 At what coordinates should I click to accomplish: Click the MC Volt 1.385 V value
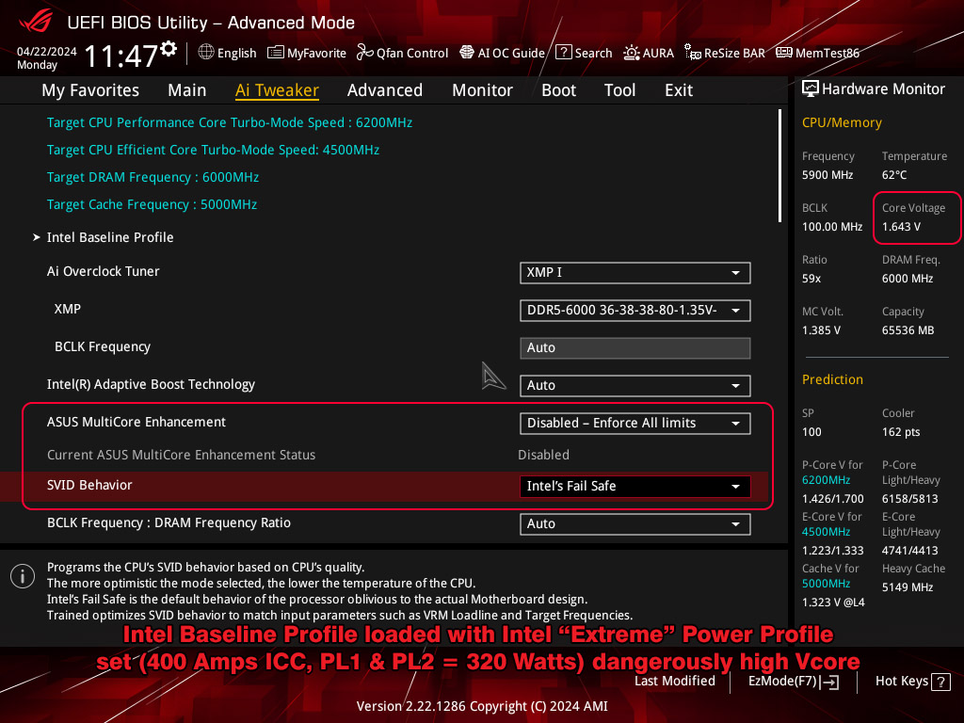click(821, 330)
